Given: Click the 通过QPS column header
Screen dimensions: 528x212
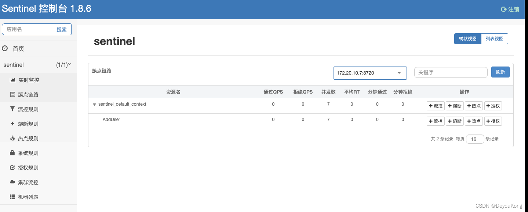Looking at the screenshot, I should coord(273,92).
